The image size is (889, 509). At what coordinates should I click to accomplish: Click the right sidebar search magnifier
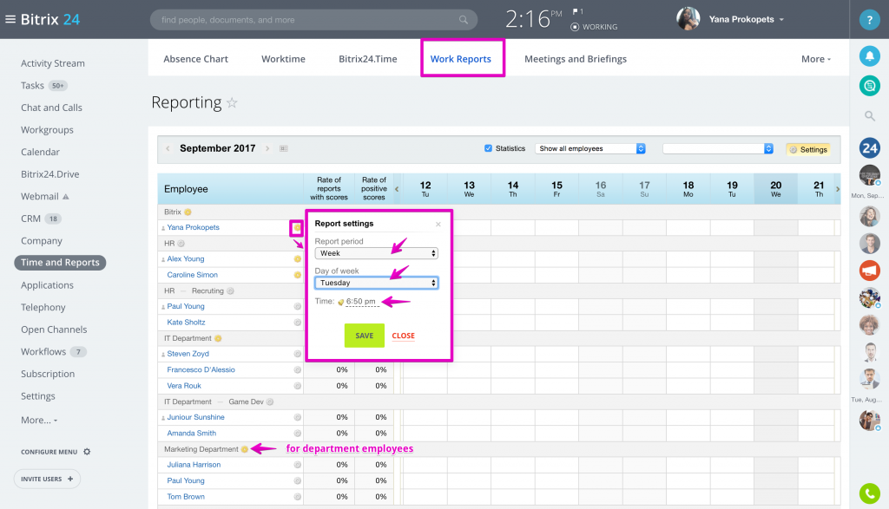pyautogui.click(x=869, y=116)
